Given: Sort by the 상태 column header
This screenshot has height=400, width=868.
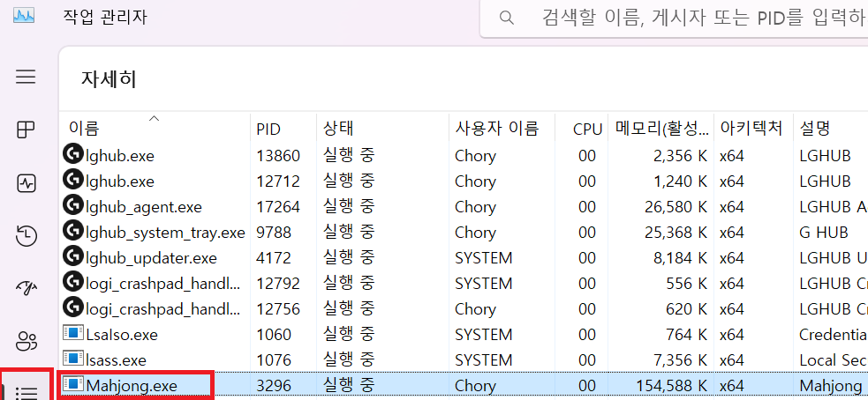Looking at the screenshot, I should (382, 130).
